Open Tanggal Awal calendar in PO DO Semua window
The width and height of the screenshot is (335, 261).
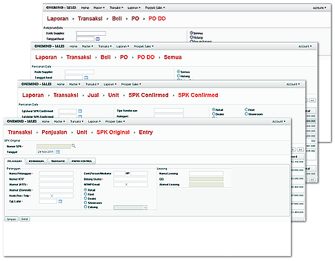[x=86, y=78]
